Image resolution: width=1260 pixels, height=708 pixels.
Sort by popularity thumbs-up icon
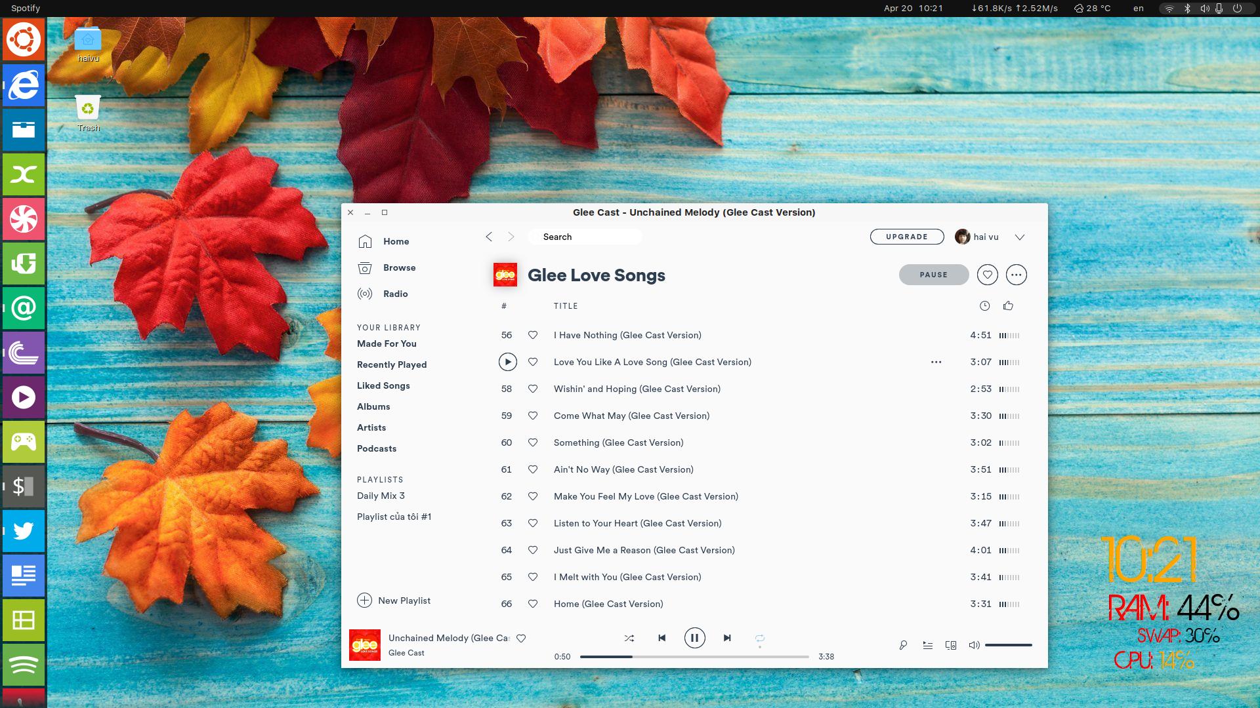(1009, 305)
